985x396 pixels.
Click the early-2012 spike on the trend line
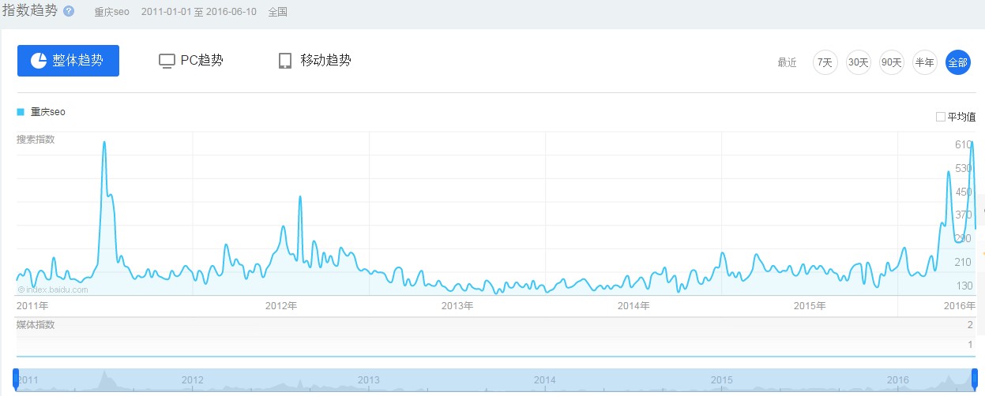point(300,196)
